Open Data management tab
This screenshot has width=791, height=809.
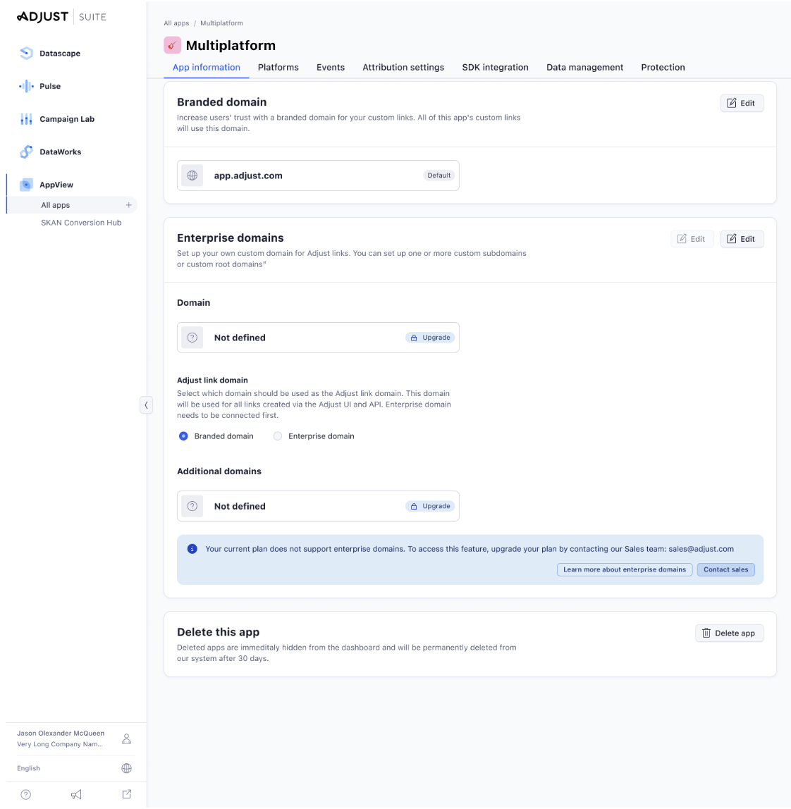coord(585,67)
